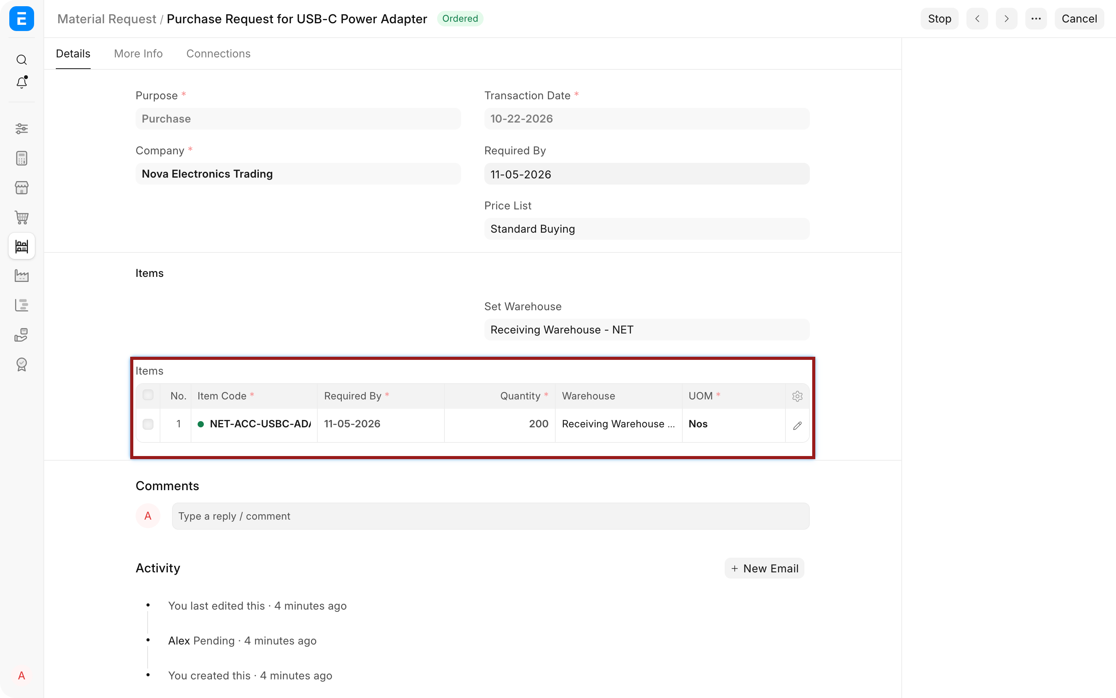
Task: Open the ERPNext home logo
Action: [x=22, y=19]
